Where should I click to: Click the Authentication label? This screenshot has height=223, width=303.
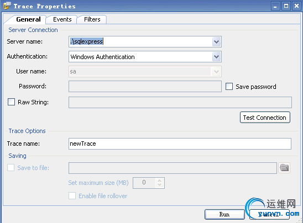pyautogui.click(x=27, y=56)
